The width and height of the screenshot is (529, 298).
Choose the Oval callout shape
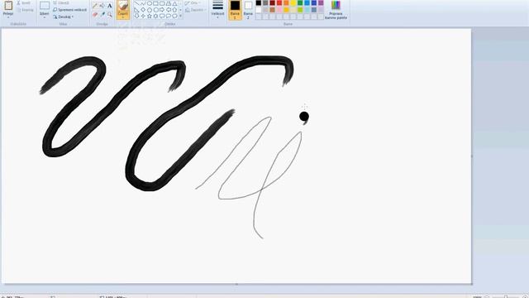169,16
